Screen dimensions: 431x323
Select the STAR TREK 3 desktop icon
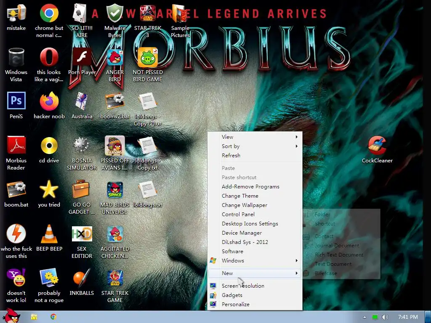[148, 13]
